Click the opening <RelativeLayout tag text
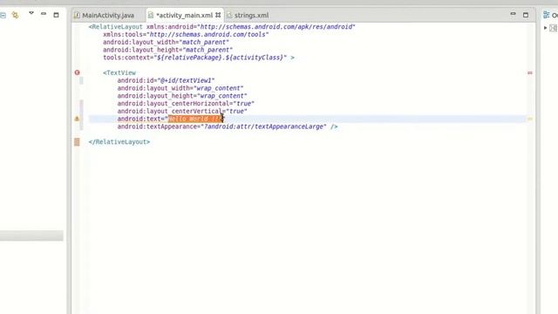Screen dimensions: 558x314 (x=116, y=27)
